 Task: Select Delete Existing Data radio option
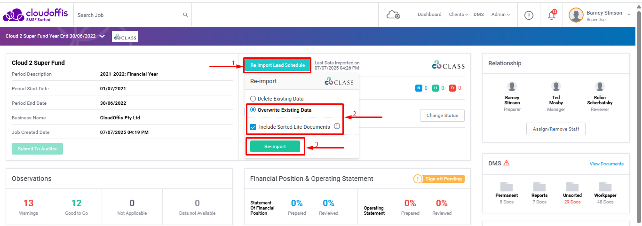tap(253, 99)
